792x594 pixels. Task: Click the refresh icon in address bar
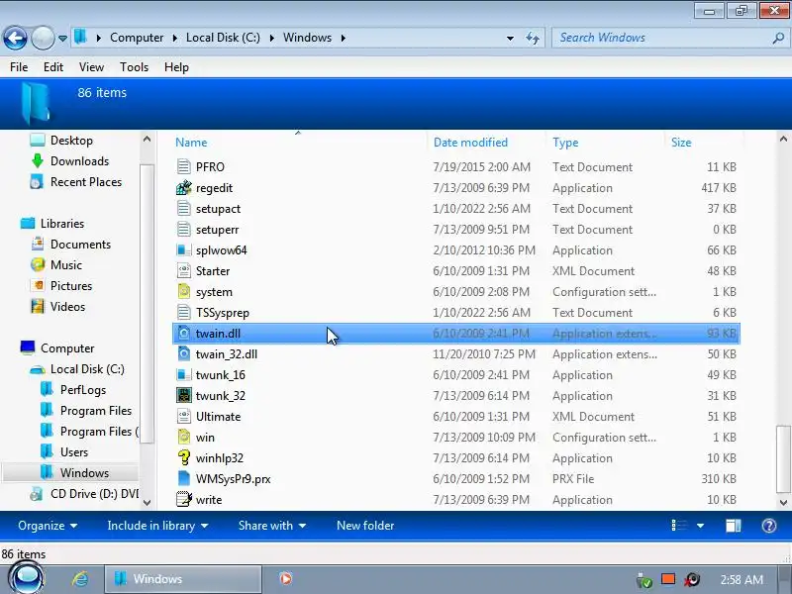tap(533, 38)
